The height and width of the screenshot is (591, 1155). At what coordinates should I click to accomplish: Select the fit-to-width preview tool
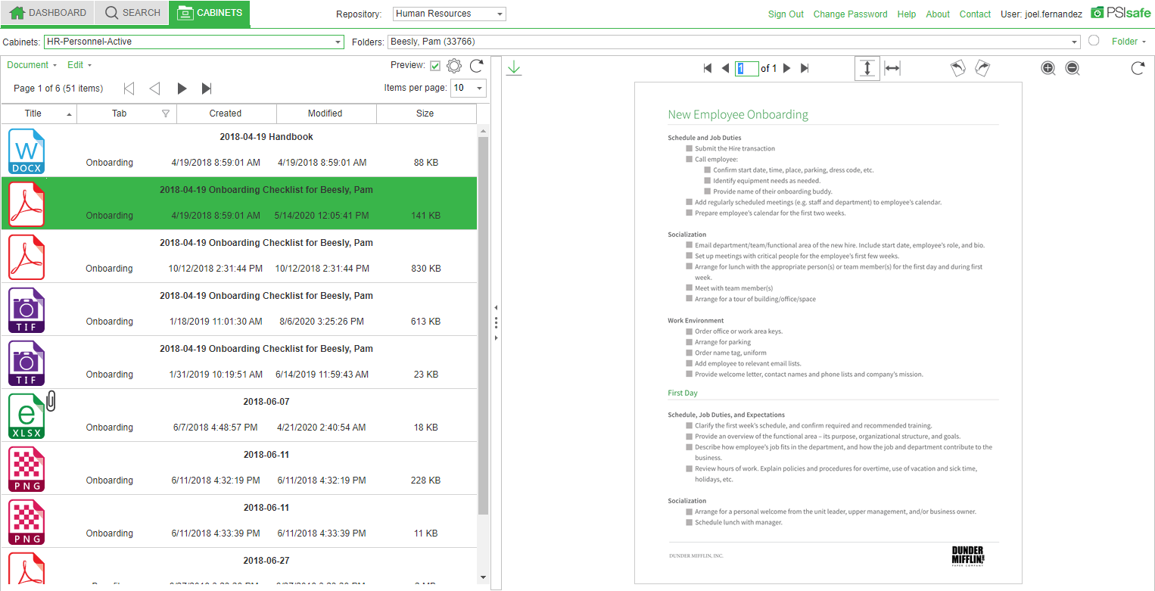point(892,67)
